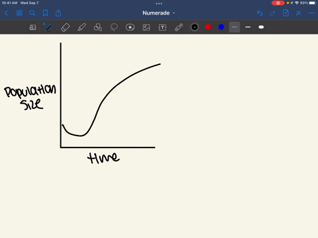Go back using the left chevron

(7, 13)
